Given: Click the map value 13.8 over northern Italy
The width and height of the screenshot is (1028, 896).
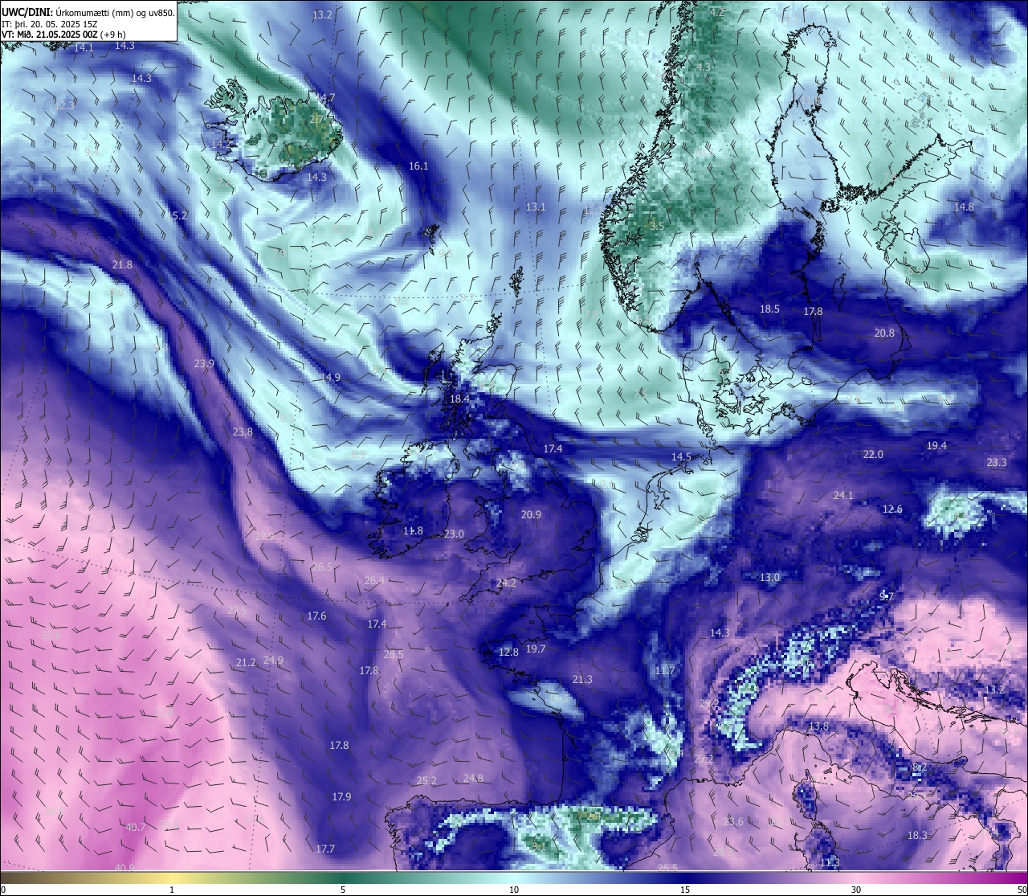Looking at the screenshot, I should (x=818, y=726).
